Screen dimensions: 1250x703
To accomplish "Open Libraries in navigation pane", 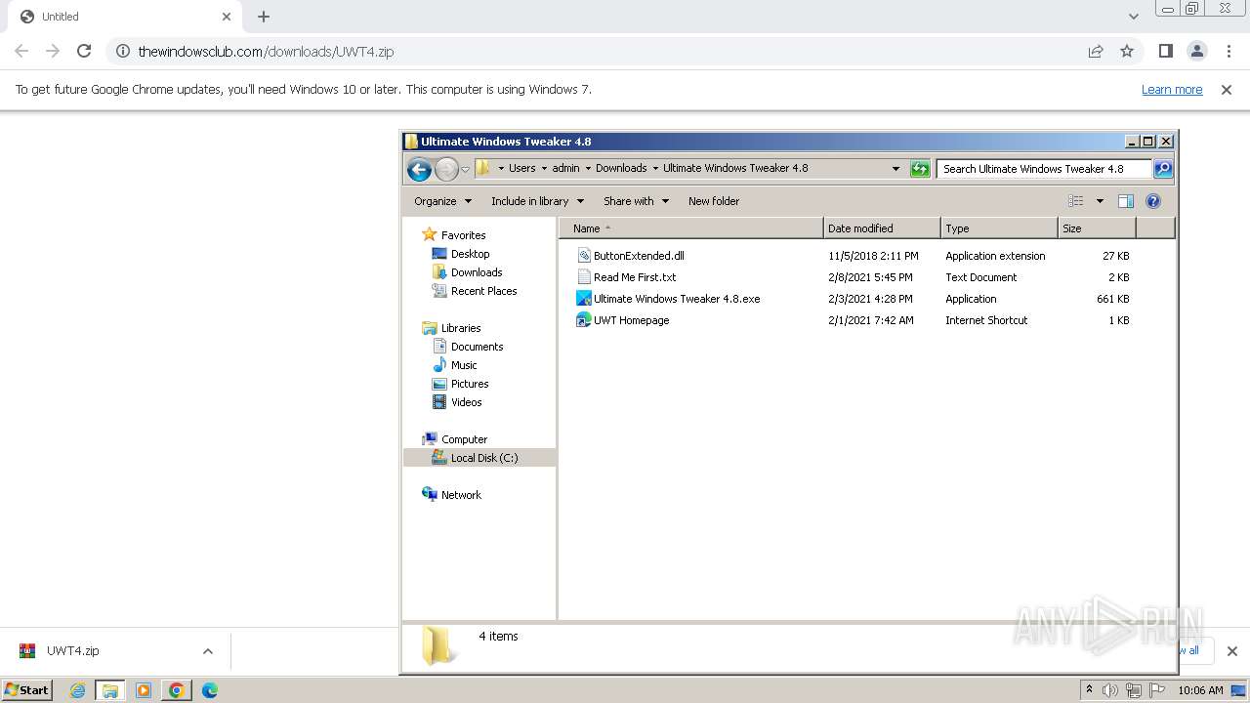I will pos(461,328).
